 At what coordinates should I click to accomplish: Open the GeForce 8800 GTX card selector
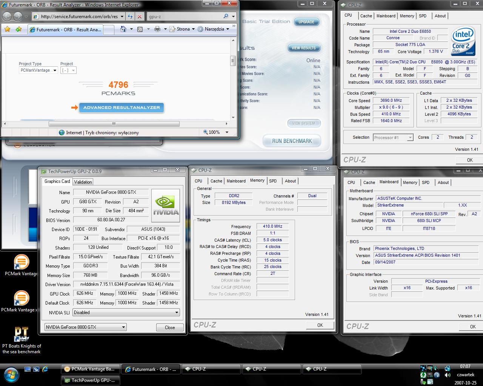pyautogui.click(x=85, y=327)
